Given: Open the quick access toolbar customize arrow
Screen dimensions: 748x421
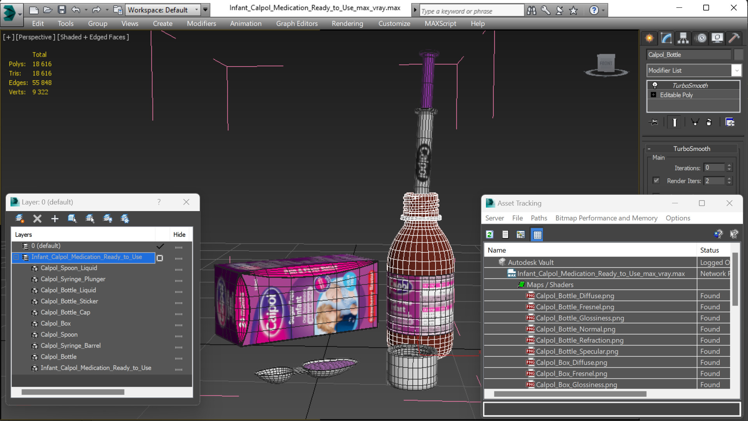Looking at the screenshot, I should 205,10.
